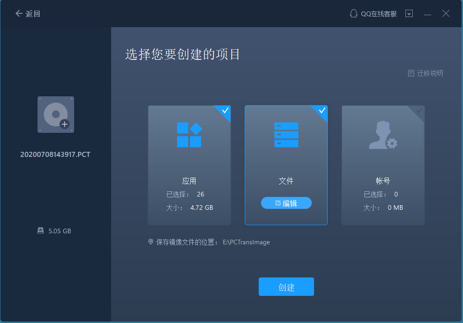463x323 pixels.
Task: Click the 返回 back label
Action: tap(33, 14)
